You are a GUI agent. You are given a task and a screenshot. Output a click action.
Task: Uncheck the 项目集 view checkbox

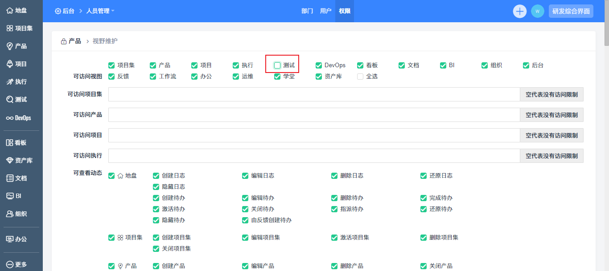coord(111,65)
